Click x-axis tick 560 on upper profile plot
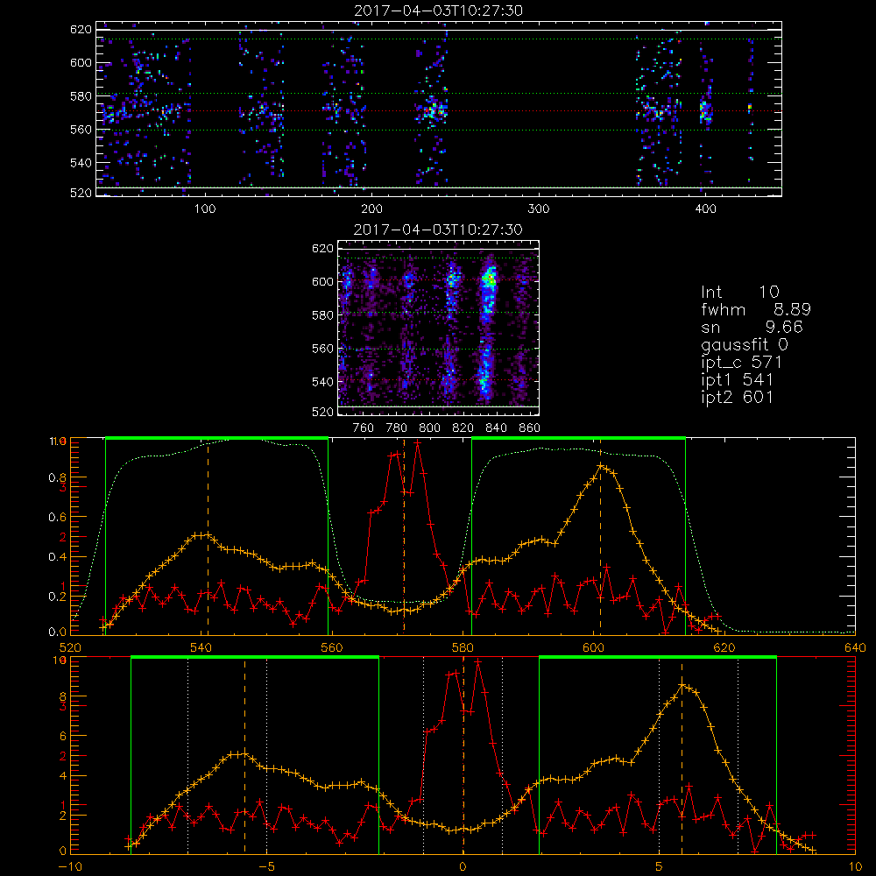This screenshot has height=876, width=876. tap(331, 648)
